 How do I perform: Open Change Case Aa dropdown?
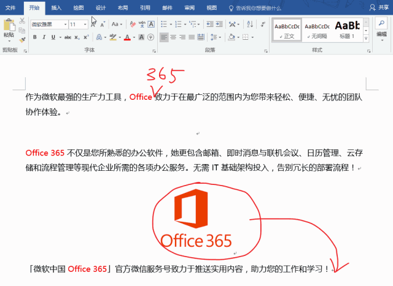[117, 24]
